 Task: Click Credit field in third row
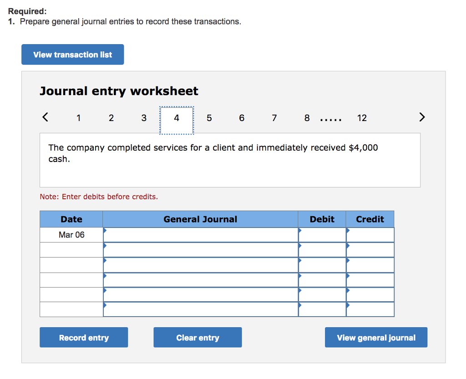click(370, 265)
